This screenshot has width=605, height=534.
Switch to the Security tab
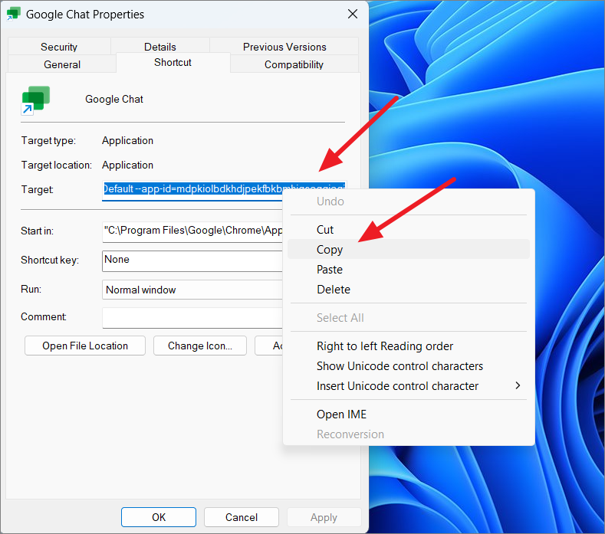[59, 47]
